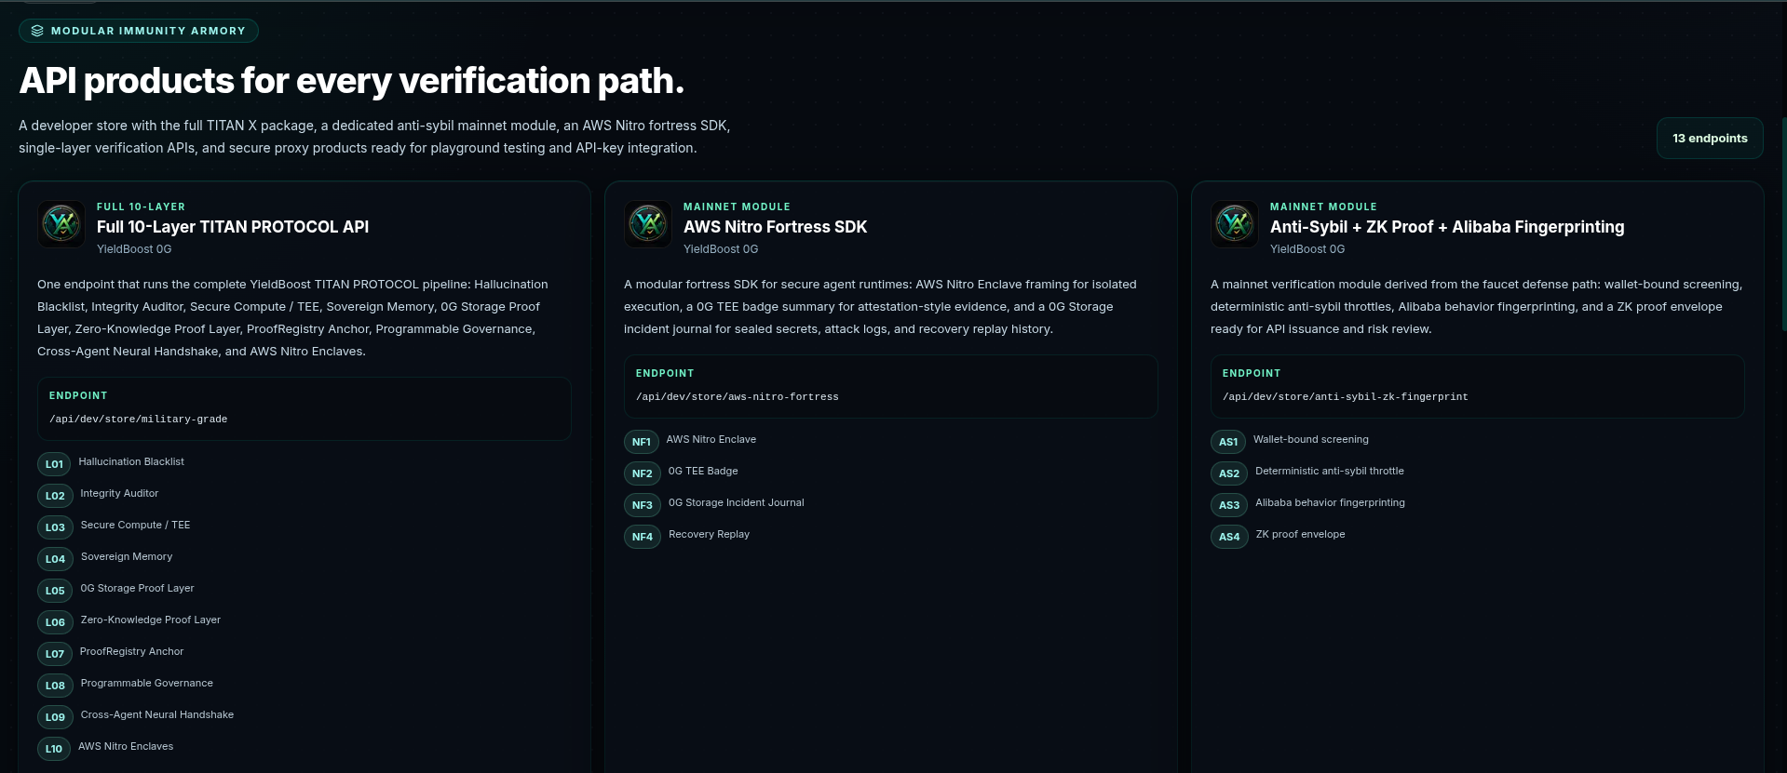Click 'YieldBoost 0G' under the Full 10-Layer TITAN title
The height and width of the screenshot is (773, 1787).
point(134,249)
